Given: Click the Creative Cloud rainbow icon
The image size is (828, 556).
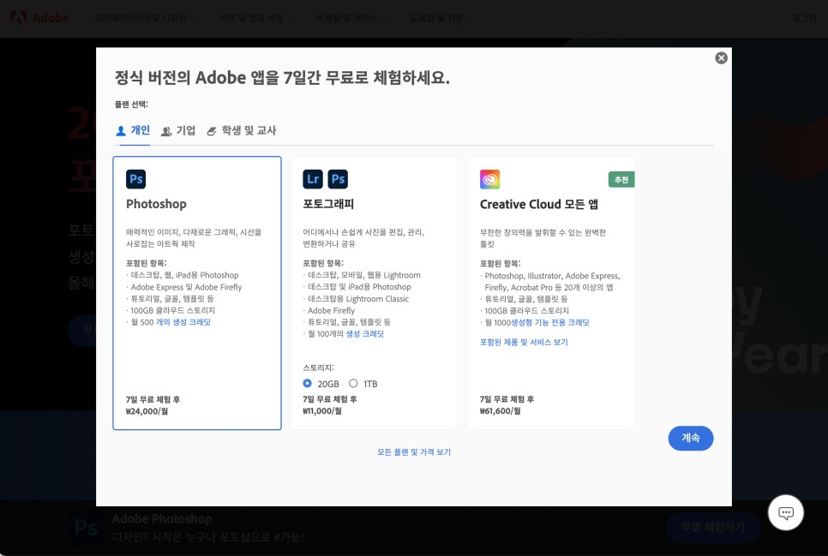Looking at the screenshot, I should pyautogui.click(x=489, y=179).
